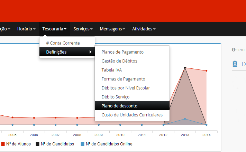Click the 2013 peak data point on chart
This screenshot has width=246, height=152.
pyautogui.click(x=185, y=67)
